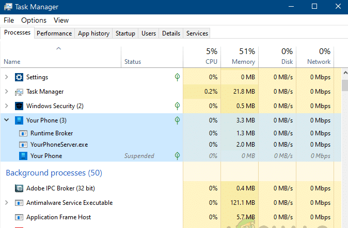Click the Runtime Broker process icon
The image size is (348, 228).
click(23, 133)
